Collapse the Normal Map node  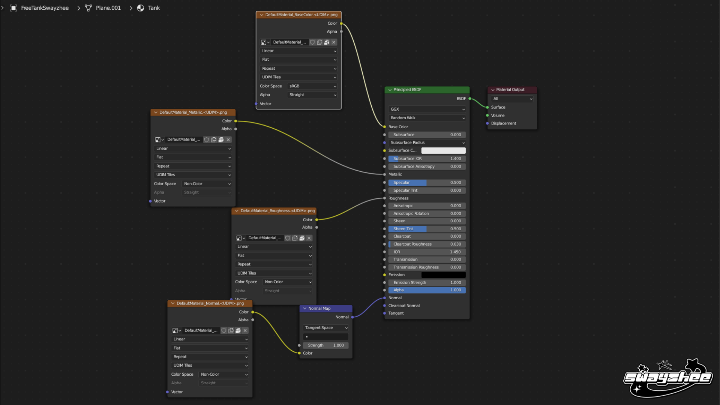(x=304, y=309)
